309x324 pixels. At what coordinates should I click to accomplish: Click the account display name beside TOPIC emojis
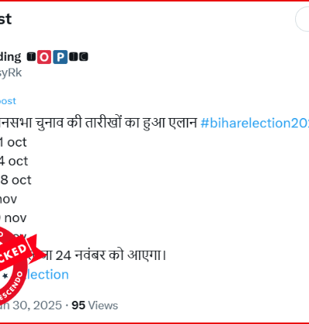10,57
